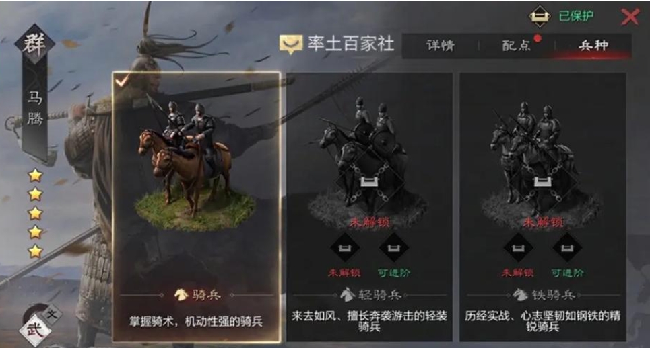
Task: Open the 率土百家社 chat bubble icon
Action: (x=290, y=44)
